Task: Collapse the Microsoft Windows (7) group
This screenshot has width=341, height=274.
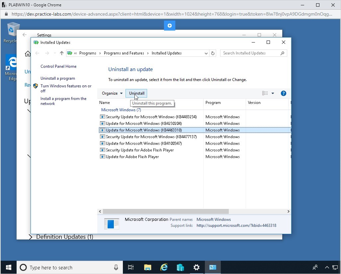Action: pos(121,110)
